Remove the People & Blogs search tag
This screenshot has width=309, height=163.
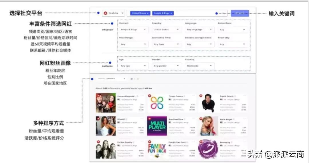pyautogui.click(x=171, y=13)
